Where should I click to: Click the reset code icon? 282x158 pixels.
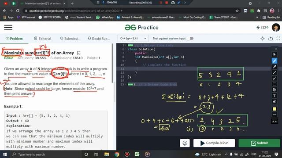click(271, 38)
